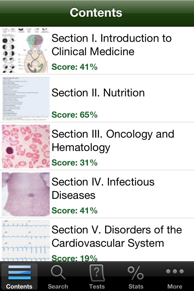Choose Section V. Disorders of the Cardiovascular System
The width and height of the screenshot is (194, 291).
[97, 240]
